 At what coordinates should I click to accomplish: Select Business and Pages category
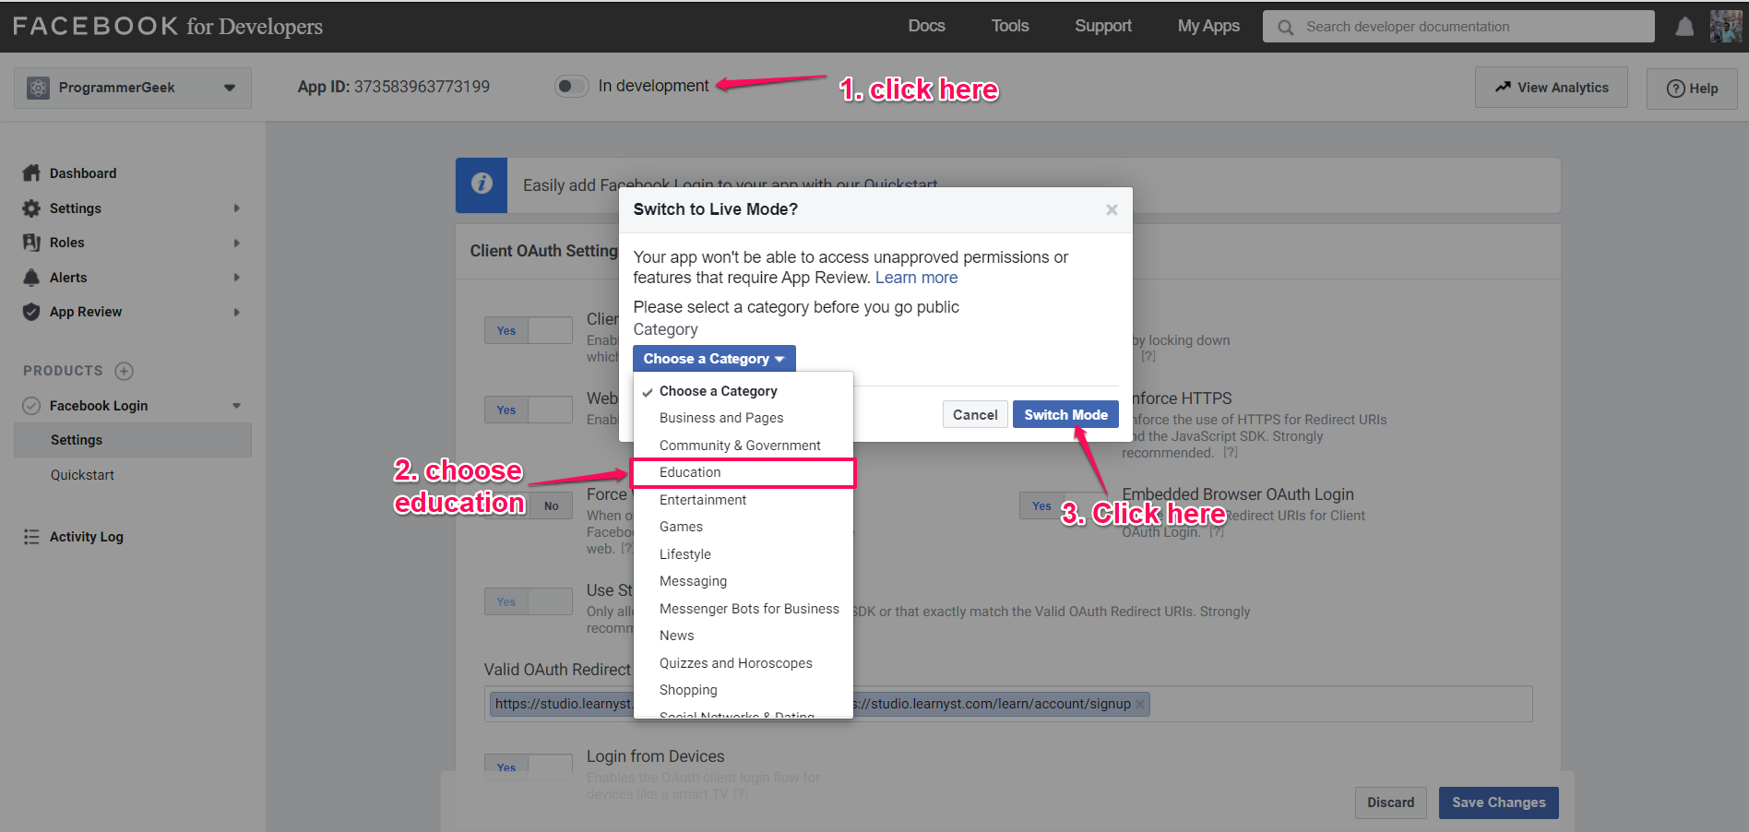click(743, 418)
